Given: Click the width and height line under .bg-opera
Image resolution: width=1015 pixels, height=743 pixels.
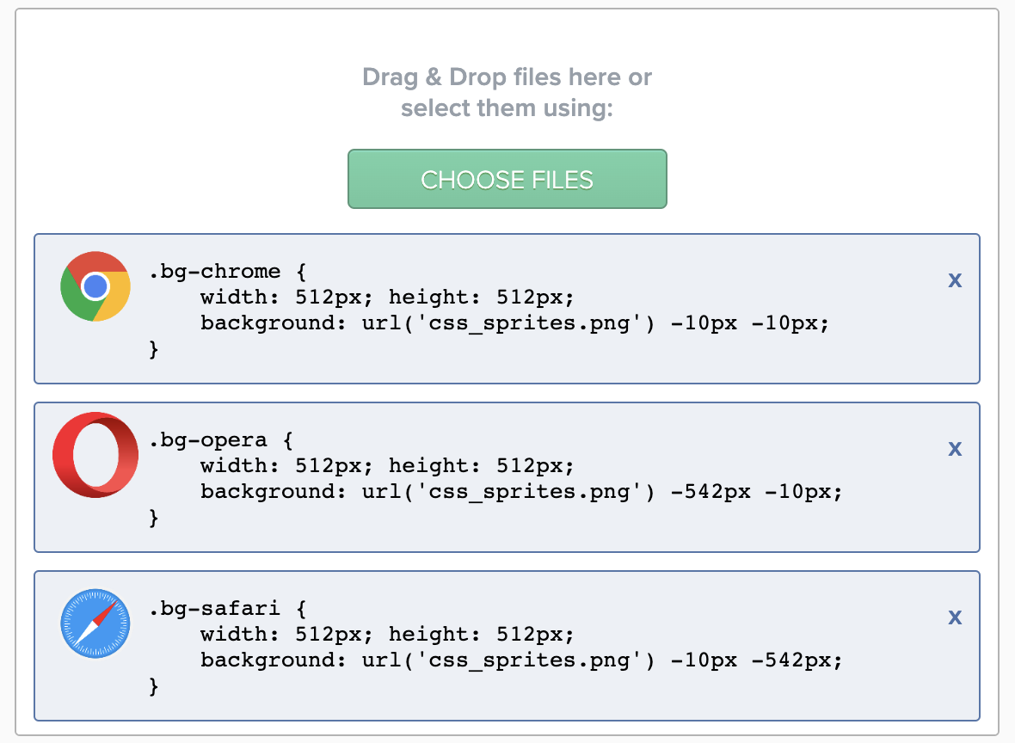Looking at the screenshot, I should [x=387, y=466].
